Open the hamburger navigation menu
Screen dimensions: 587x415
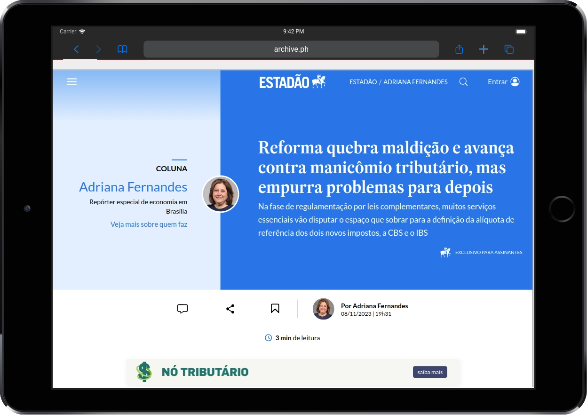point(72,81)
